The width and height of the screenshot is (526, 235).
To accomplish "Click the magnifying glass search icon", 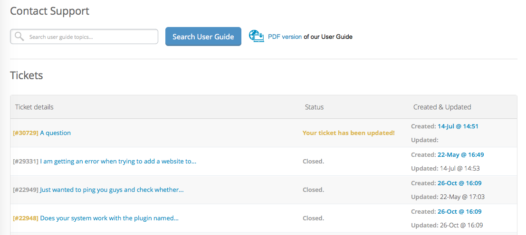I will pos(19,36).
